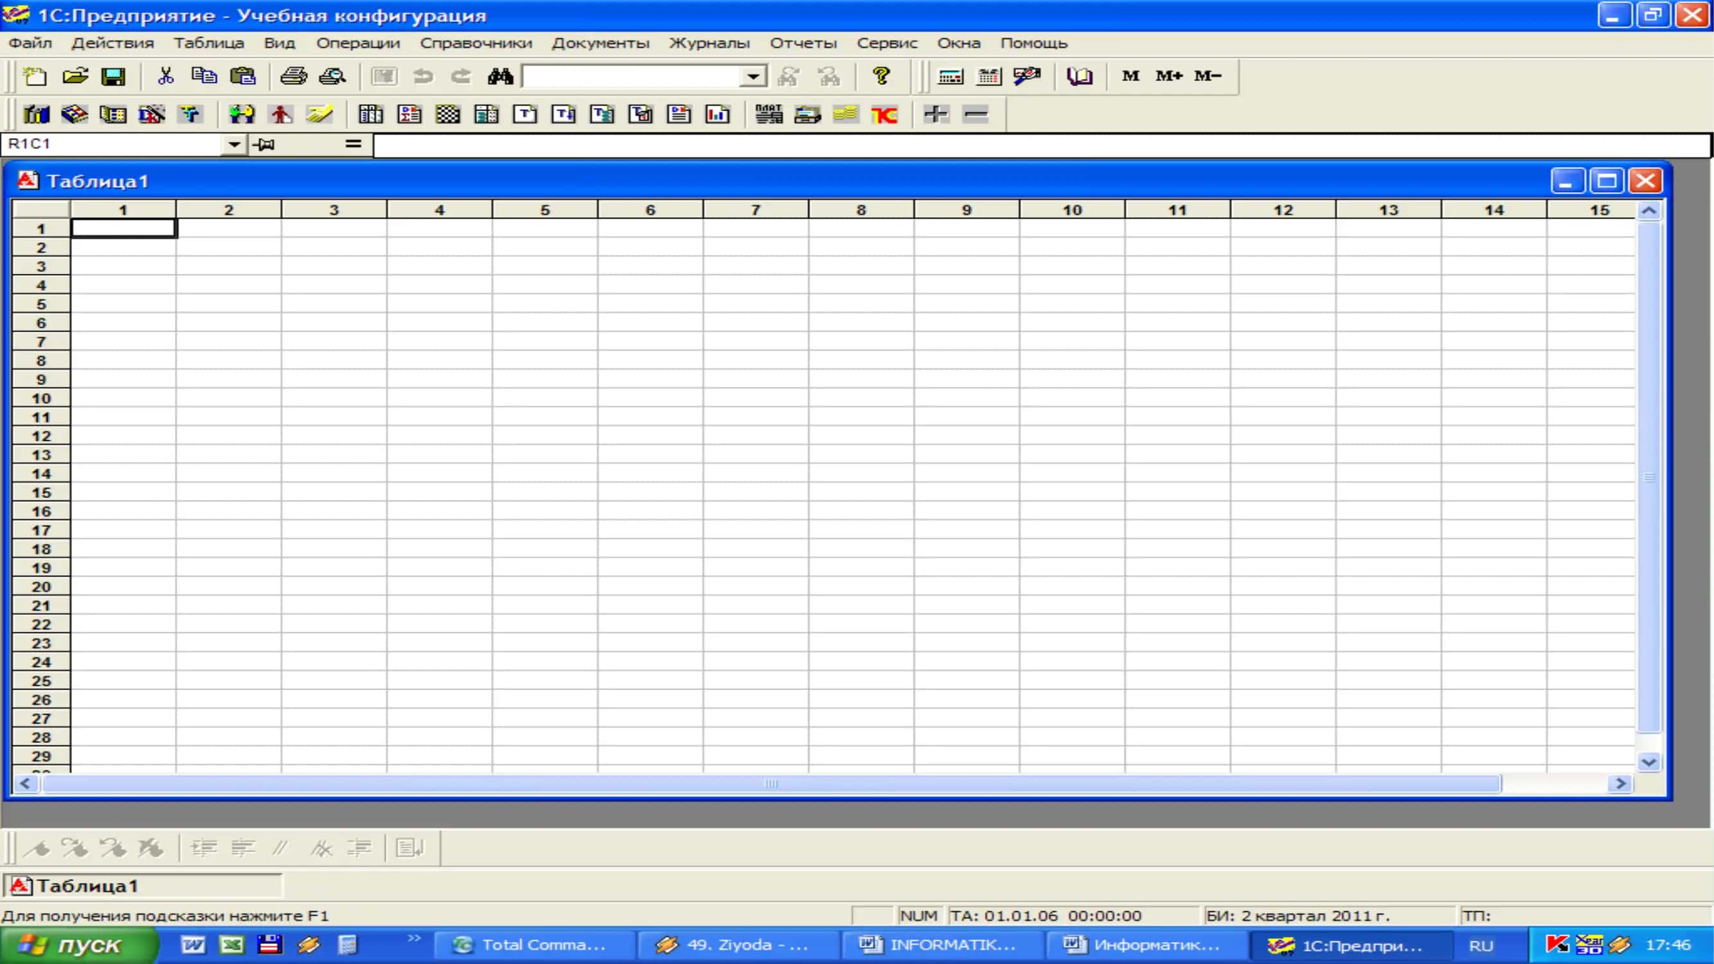Click the horizontal scrollbar right arrow
This screenshot has height=964, width=1714.
pos(1620,783)
